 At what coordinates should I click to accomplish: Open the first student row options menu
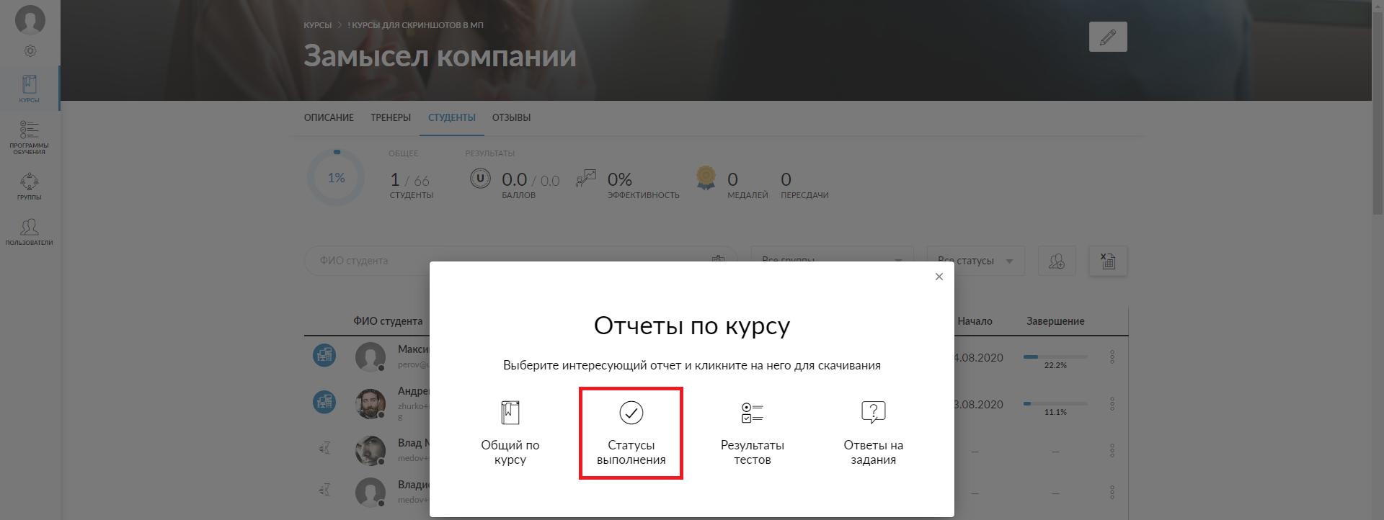(1112, 357)
